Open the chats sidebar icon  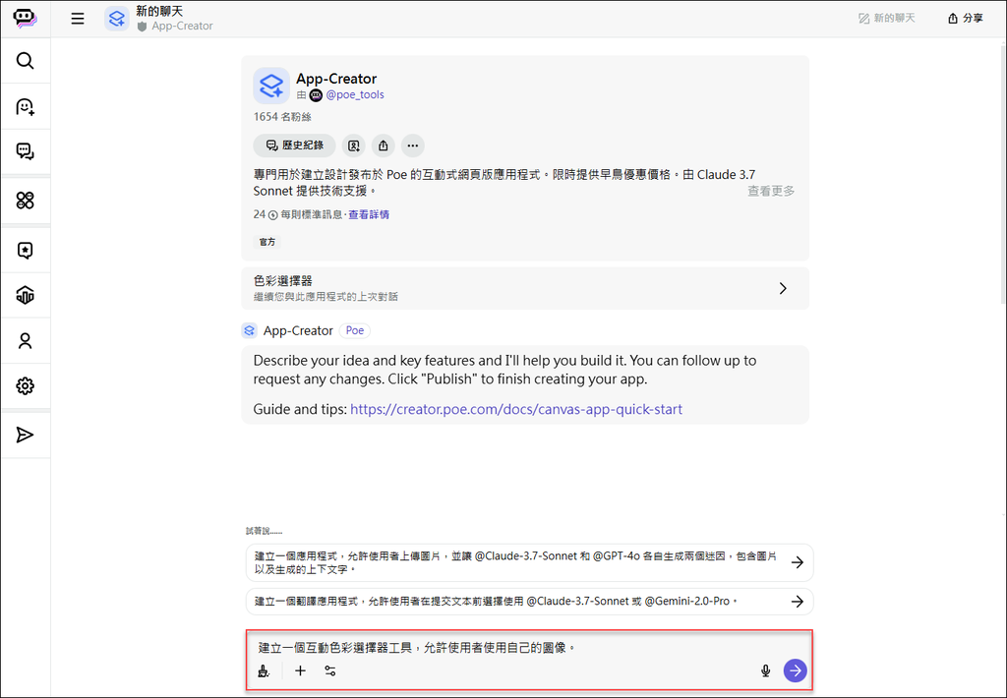pyautogui.click(x=25, y=151)
